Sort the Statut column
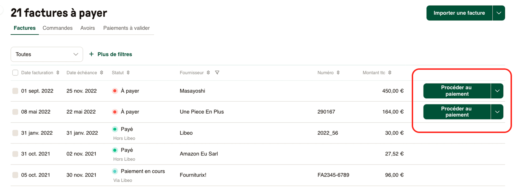This screenshot has height=188, width=514. tap(128, 73)
